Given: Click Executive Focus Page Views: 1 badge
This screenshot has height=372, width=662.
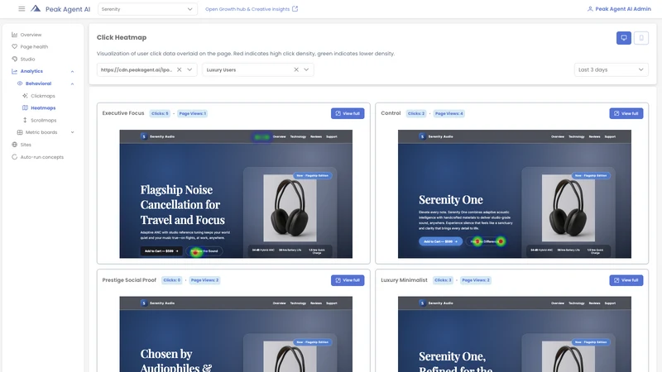Looking at the screenshot, I should 193,113.
